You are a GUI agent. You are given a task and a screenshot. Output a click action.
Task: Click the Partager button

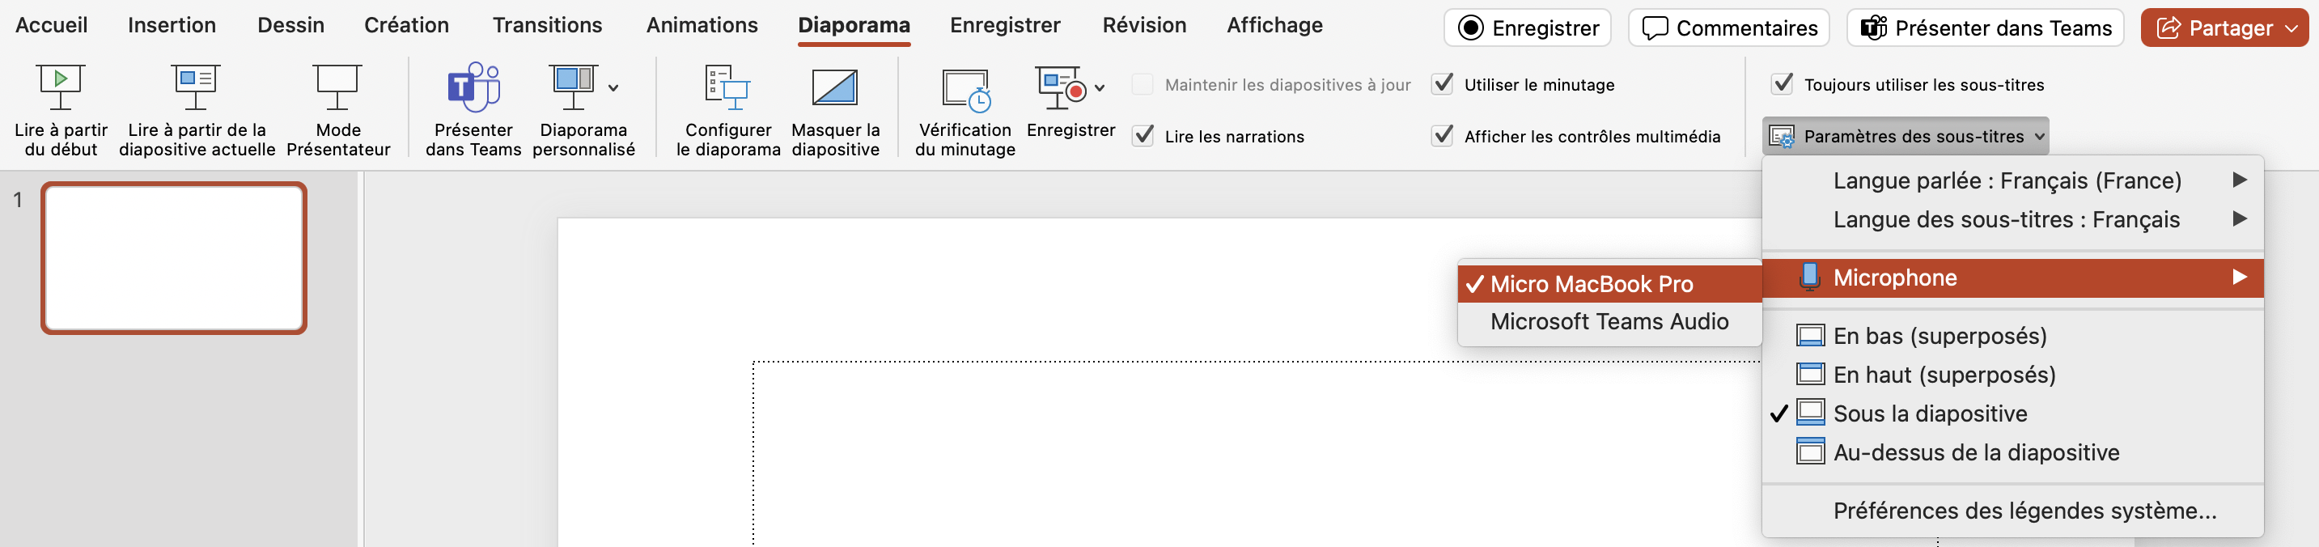click(x=2218, y=28)
